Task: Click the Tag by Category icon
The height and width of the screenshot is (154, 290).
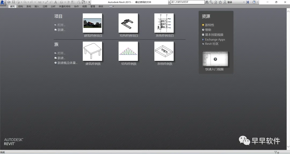Action: (51, 2)
